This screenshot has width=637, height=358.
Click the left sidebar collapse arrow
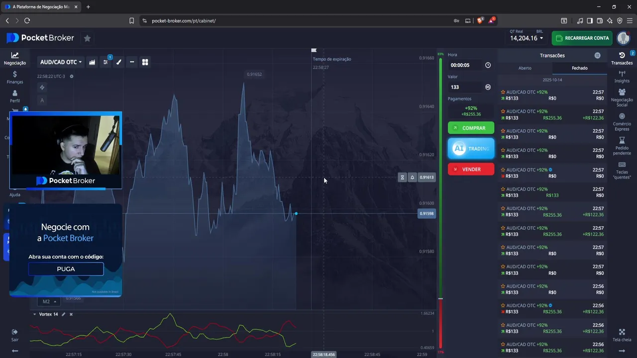point(15,351)
